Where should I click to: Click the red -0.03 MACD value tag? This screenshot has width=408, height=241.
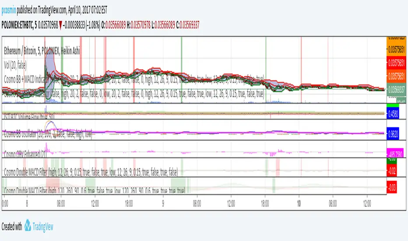(x=392, y=187)
